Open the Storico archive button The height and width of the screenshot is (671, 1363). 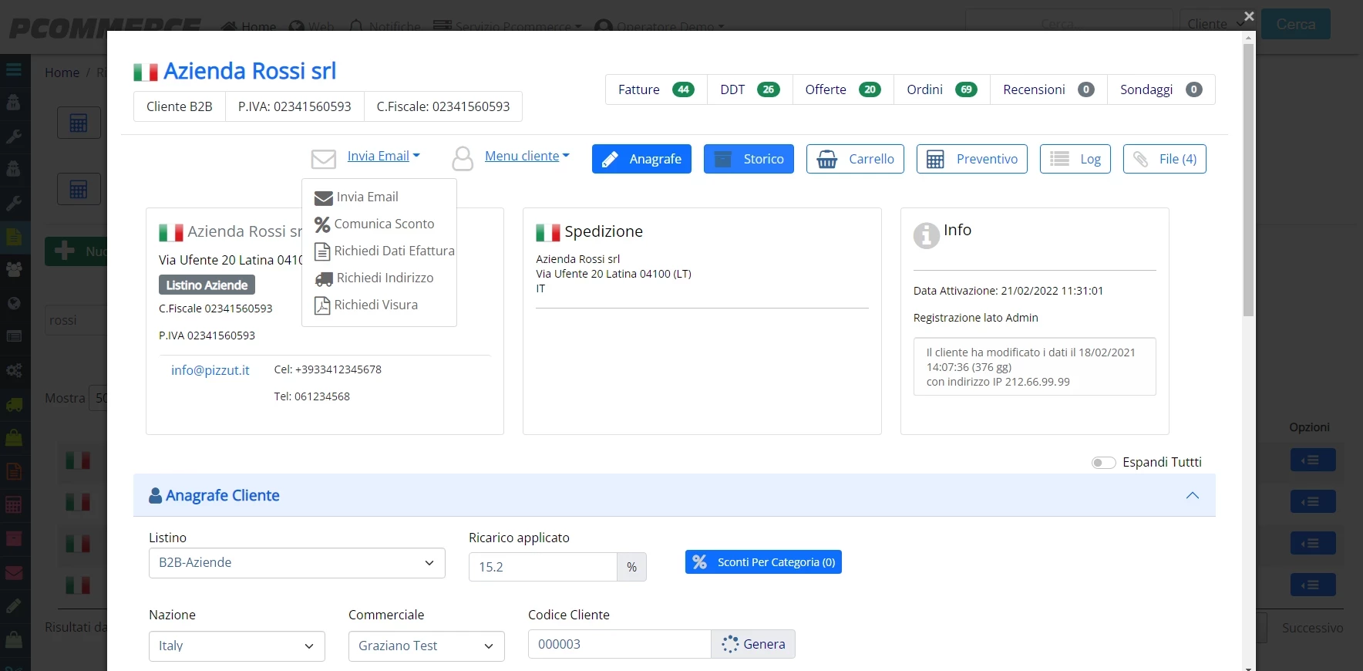[749, 159]
